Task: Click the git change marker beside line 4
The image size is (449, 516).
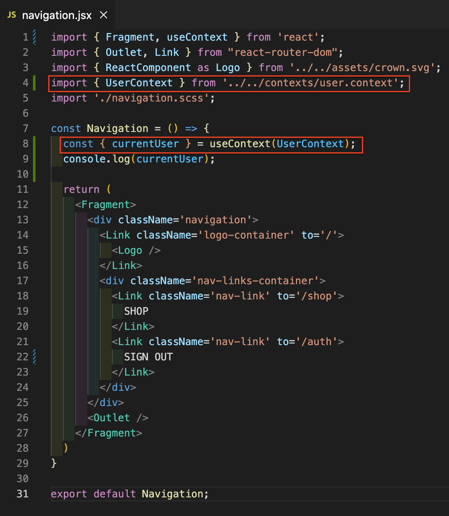Action: [34, 83]
